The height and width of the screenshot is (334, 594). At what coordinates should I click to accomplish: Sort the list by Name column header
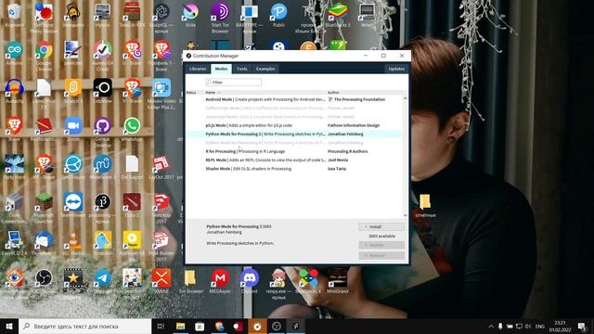[x=211, y=93]
